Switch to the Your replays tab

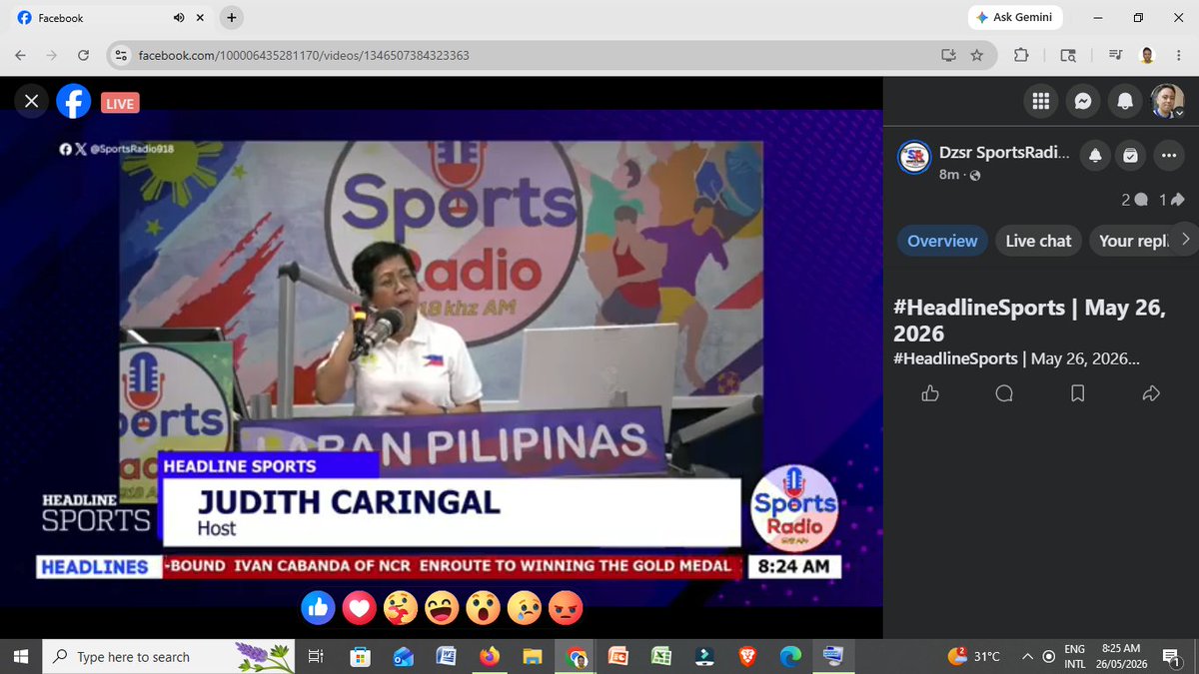1133,241
